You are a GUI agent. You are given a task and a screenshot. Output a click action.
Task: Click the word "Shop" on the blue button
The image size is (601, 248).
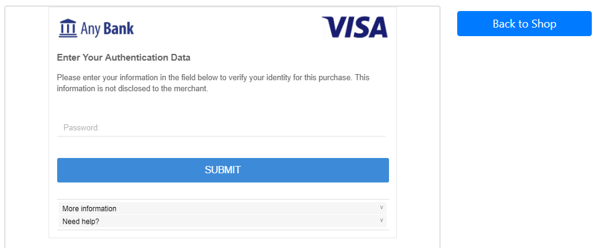[x=543, y=24]
